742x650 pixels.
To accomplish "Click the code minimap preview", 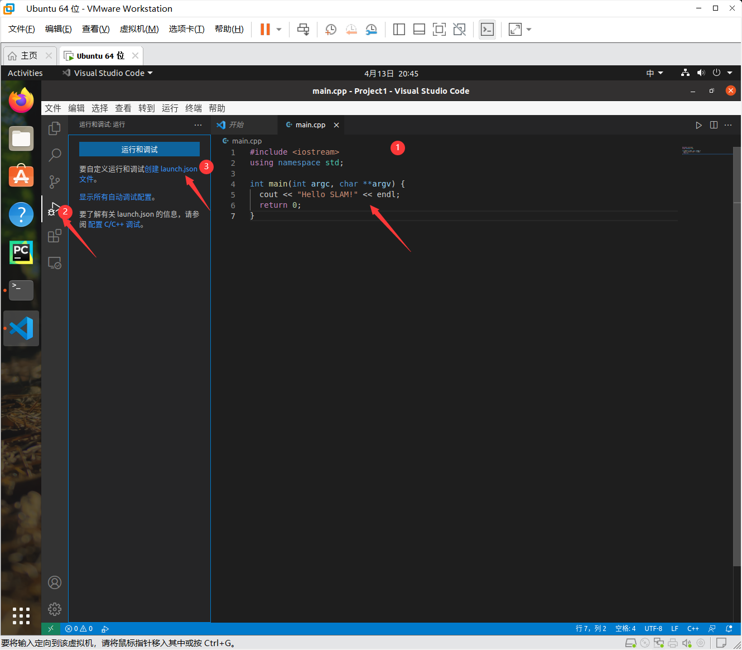I will 691,150.
